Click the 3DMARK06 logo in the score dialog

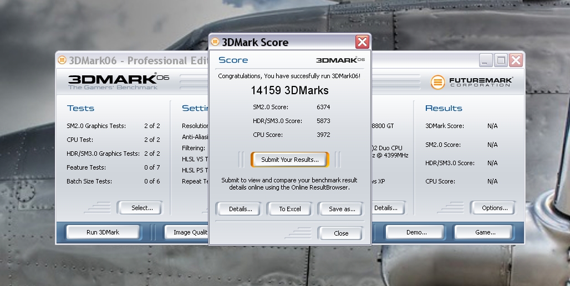(340, 60)
